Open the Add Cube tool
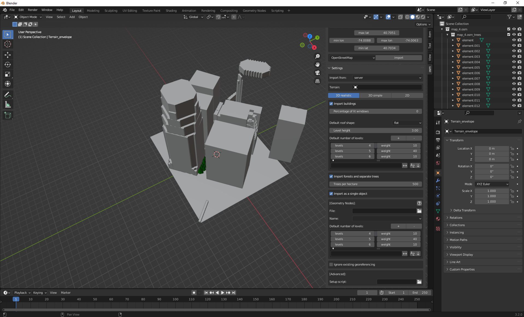This screenshot has width=524, height=317. pos(8,115)
